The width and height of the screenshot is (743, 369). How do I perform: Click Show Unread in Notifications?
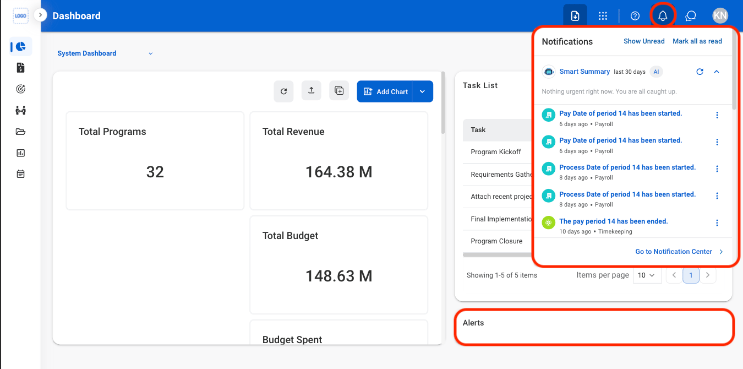(644, 41)
